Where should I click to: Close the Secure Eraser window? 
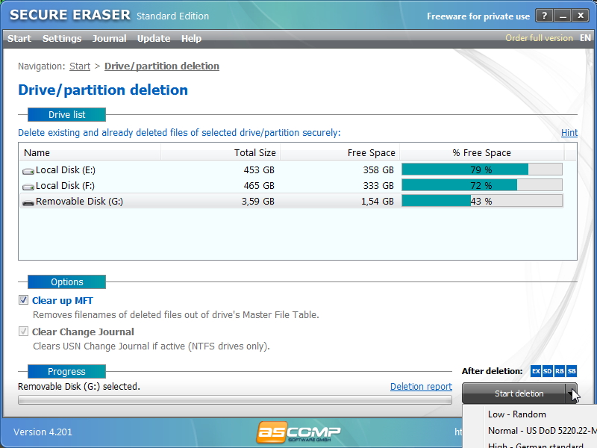pos(581,16)
